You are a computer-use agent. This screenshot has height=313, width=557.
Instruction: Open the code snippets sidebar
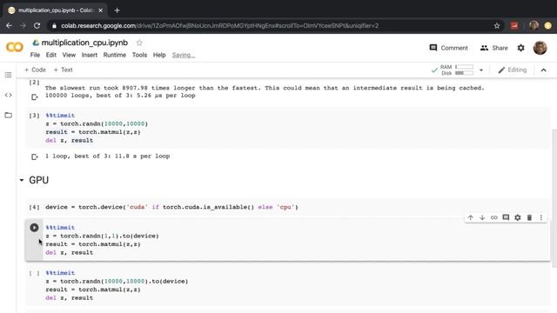click(8, 95)
